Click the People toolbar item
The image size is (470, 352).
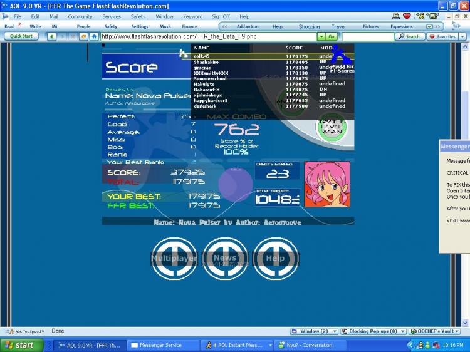[83, 26]
